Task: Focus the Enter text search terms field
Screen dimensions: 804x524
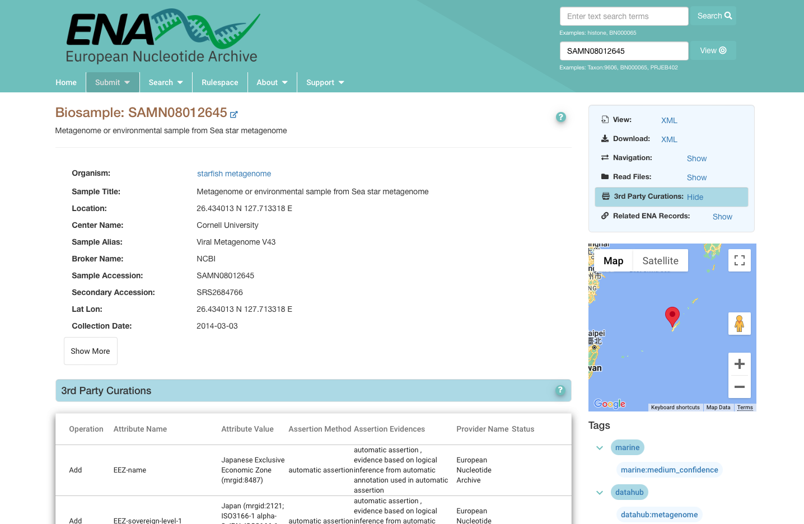Action: [624, 16]
